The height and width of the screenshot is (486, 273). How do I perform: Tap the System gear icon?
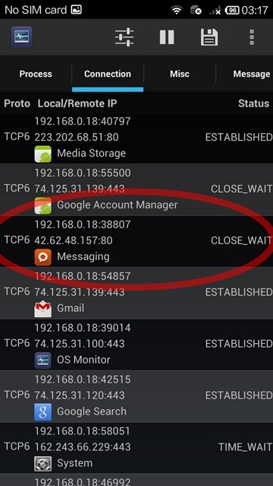pos(43,464)
